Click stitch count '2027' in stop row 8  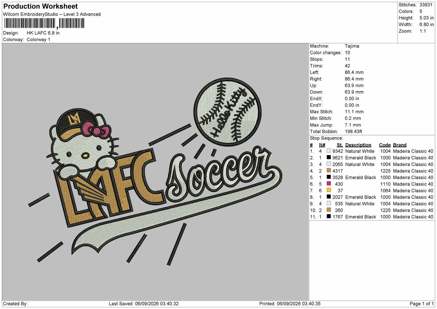[338, 197]
